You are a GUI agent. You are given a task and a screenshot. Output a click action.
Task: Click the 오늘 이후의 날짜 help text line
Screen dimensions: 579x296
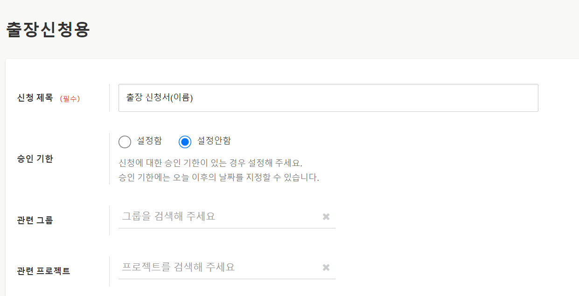pyautogui.click(x=219, y=178)
